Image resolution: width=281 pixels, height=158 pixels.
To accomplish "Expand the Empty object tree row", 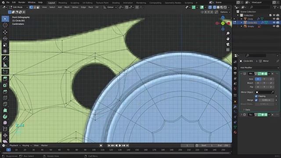I will (x=241, y=26).
